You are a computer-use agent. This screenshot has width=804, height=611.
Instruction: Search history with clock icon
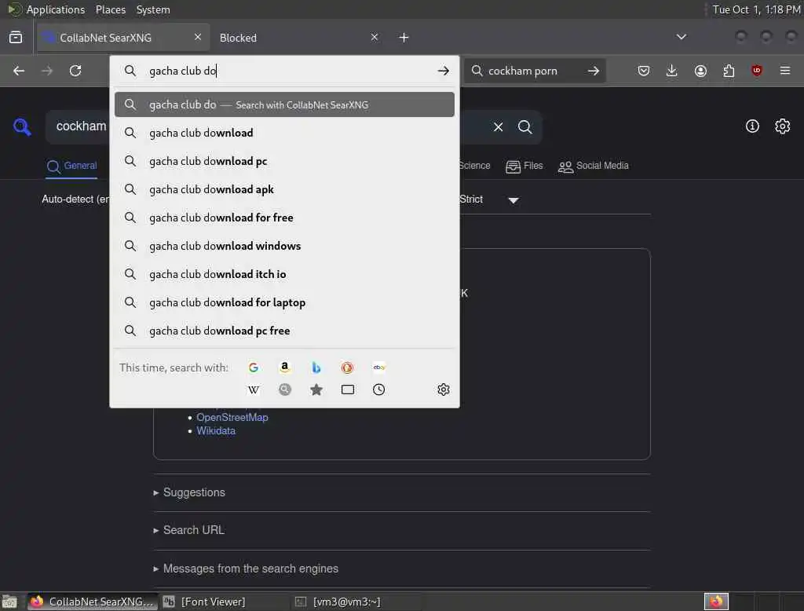[379, 390]
